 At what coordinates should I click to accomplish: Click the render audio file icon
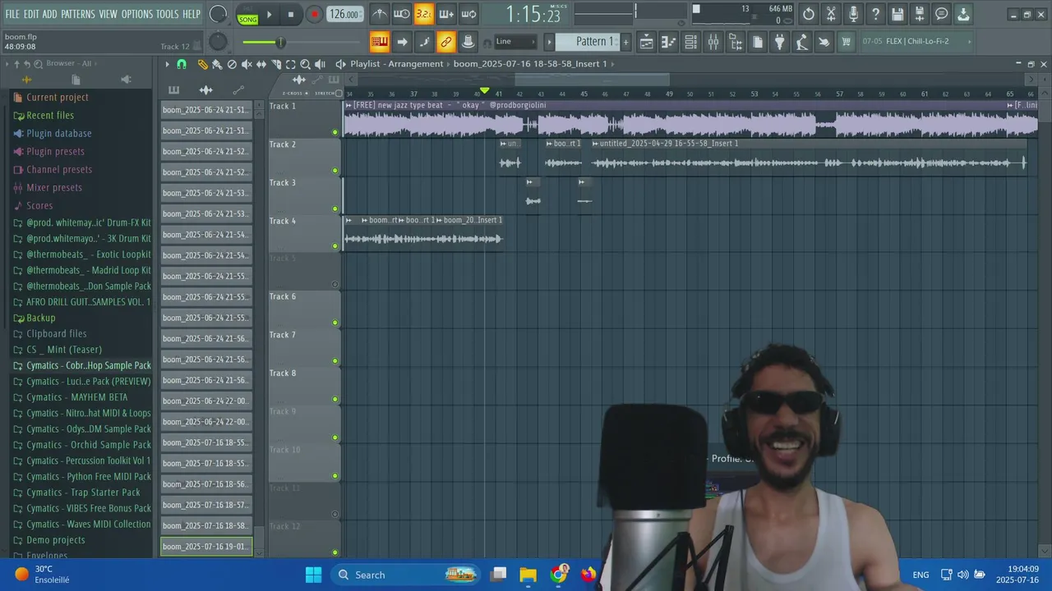[x=920, y=14]
